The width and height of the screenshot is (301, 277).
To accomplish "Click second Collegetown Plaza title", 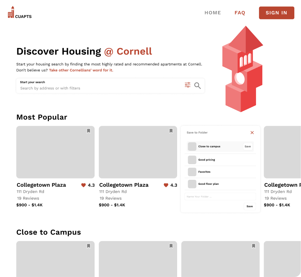I will point(124,185).
